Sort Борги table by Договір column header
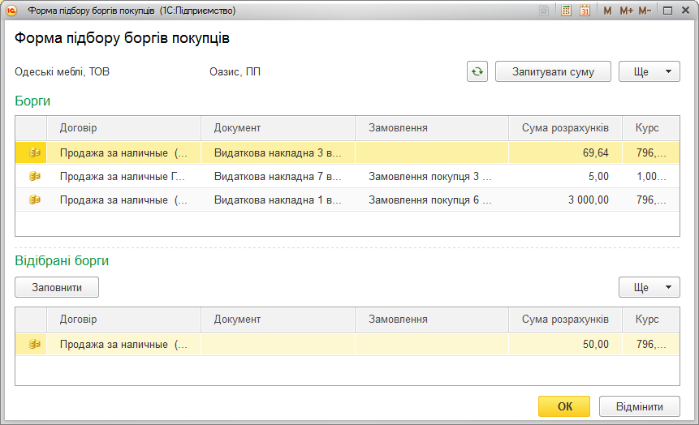699x425 pixels. (x=123, y=128)
